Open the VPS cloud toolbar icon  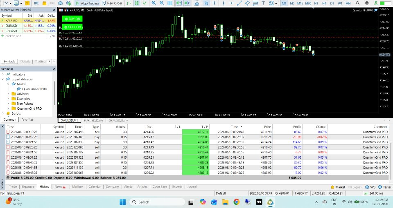pyautogui.click(x=61, y=3)
